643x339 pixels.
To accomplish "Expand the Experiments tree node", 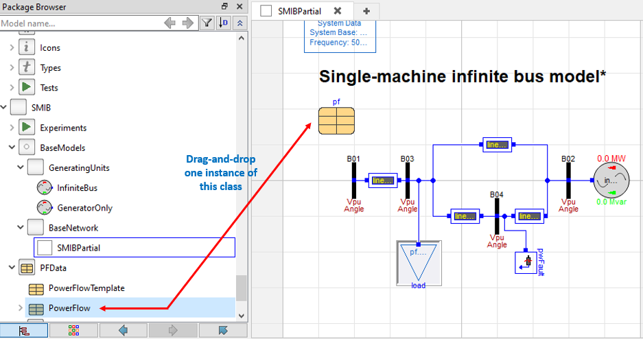I will tap(12, 128).
